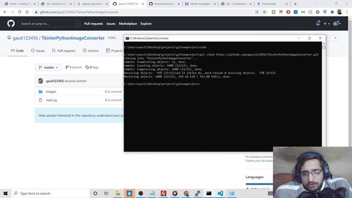This screenshot has width=352, height=198.
Task: Click the cmd.exe window title bar icon
Action: point(127,38)
